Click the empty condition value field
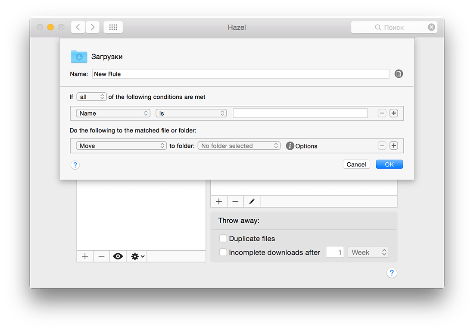Image resolution: width=474 pixels, height=331 pixels. click(x=300, y=113)
